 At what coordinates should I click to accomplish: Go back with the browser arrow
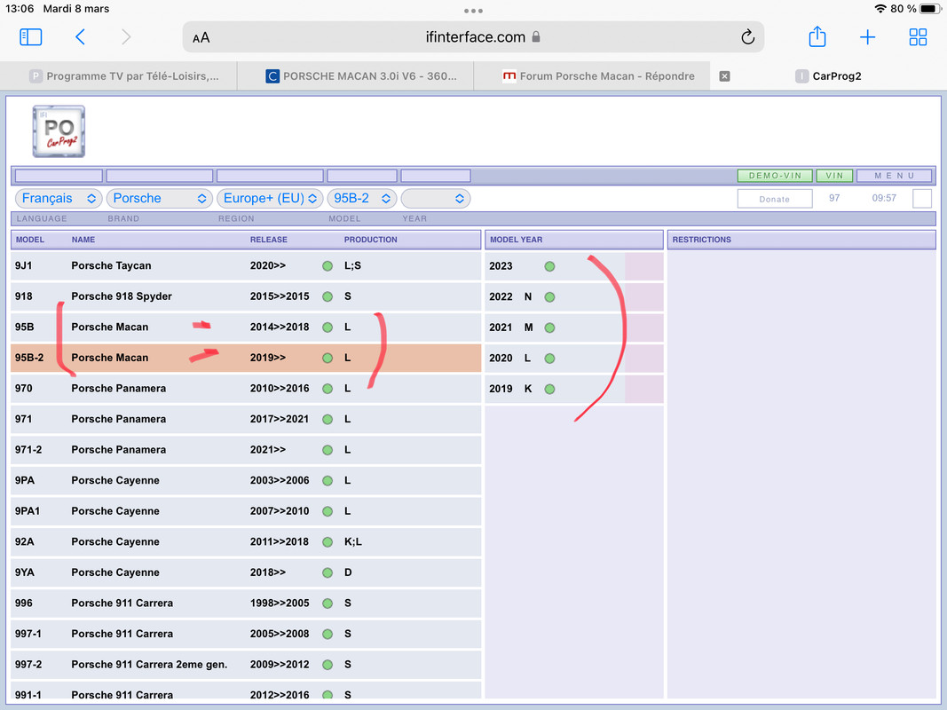point(80,36)
